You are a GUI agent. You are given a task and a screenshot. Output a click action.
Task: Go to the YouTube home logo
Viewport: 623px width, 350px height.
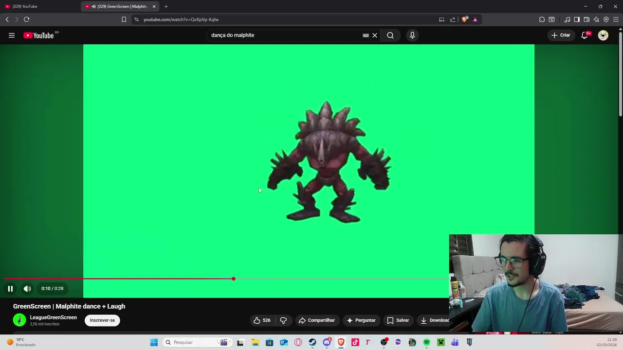pos(38,35)
